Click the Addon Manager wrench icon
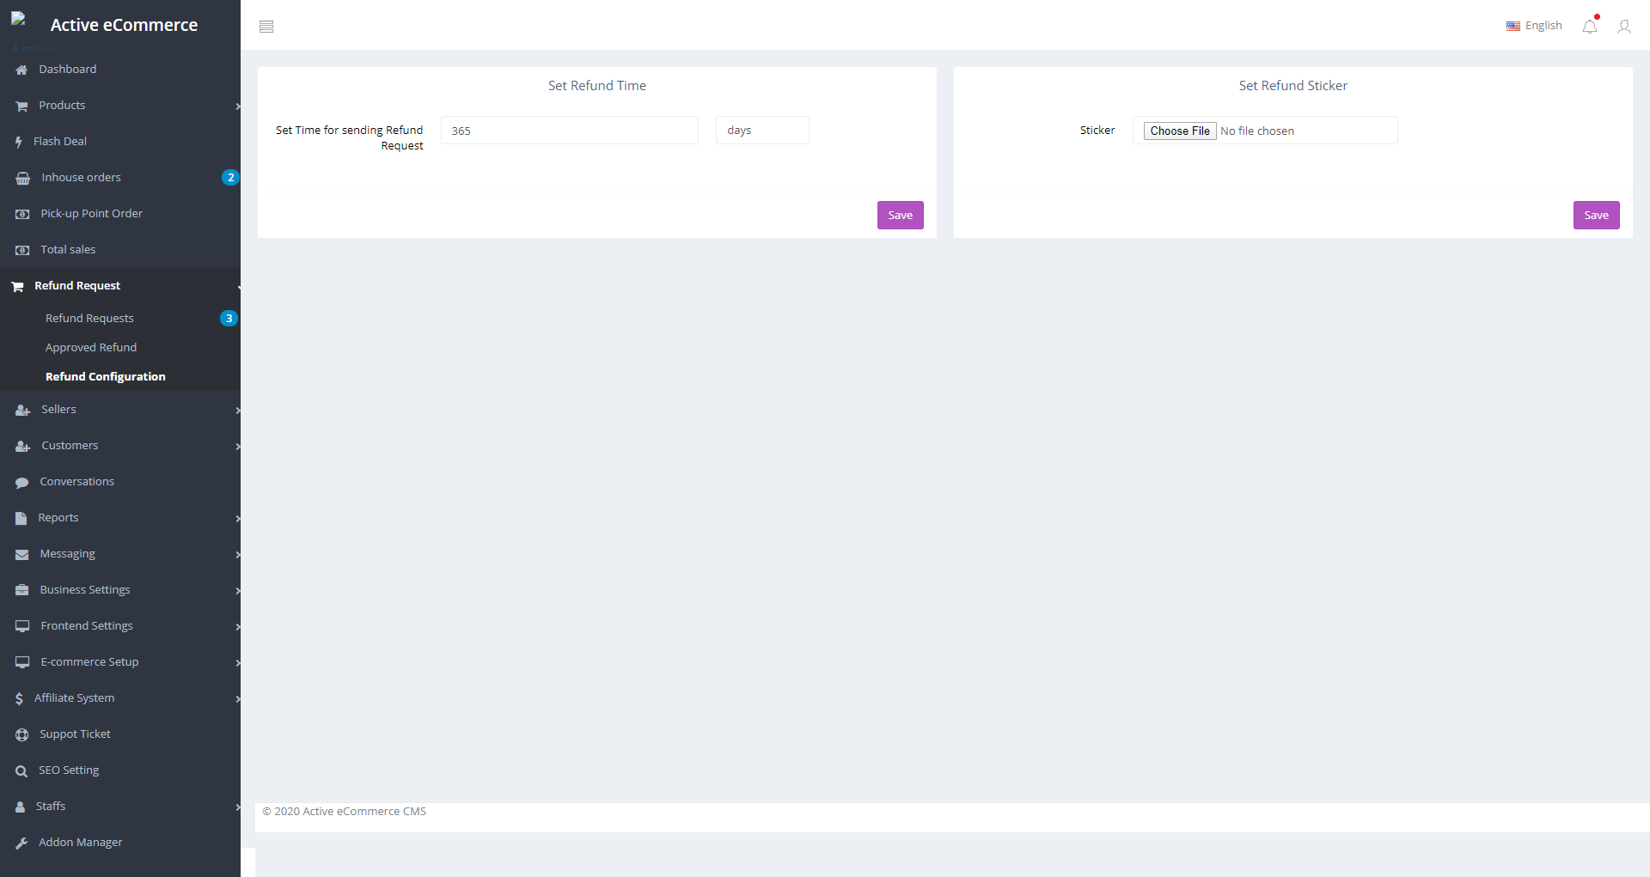 point(21,843)
